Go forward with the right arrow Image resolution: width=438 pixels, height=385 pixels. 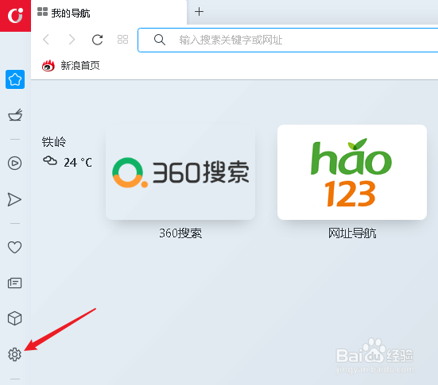[72, 40]
